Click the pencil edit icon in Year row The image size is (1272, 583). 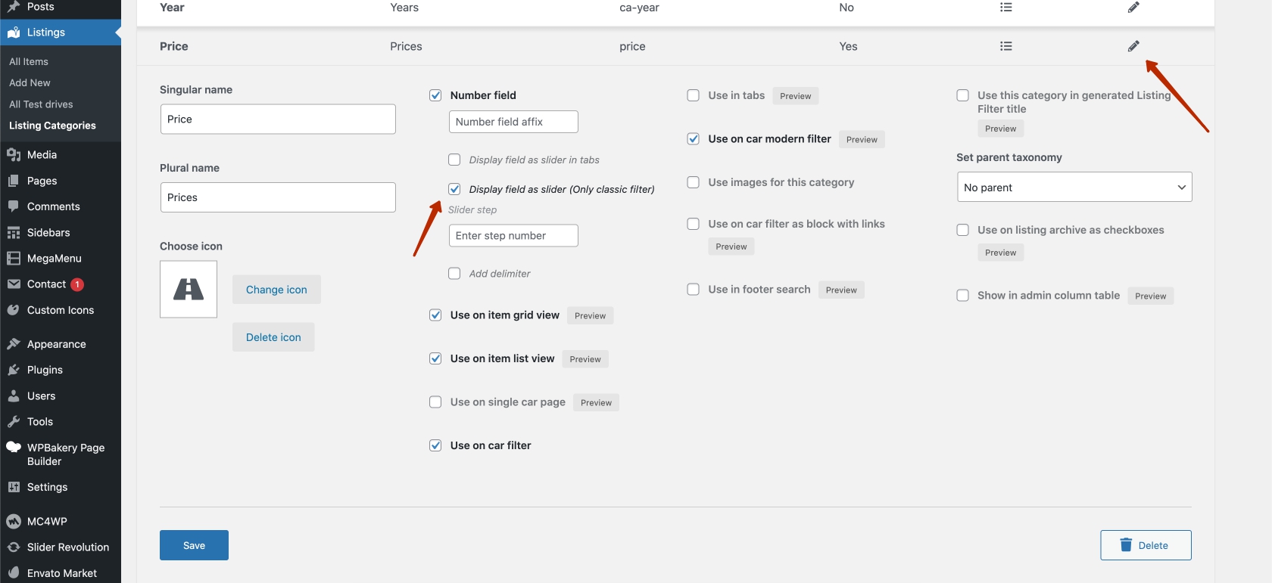tap(1133, 8)
